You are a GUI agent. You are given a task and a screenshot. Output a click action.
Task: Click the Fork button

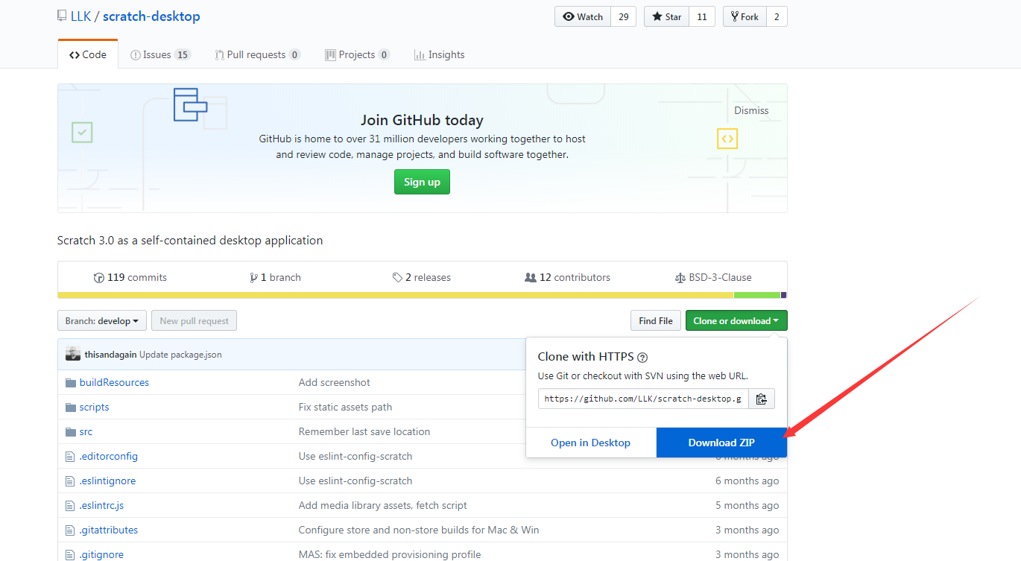coord(745,16)
